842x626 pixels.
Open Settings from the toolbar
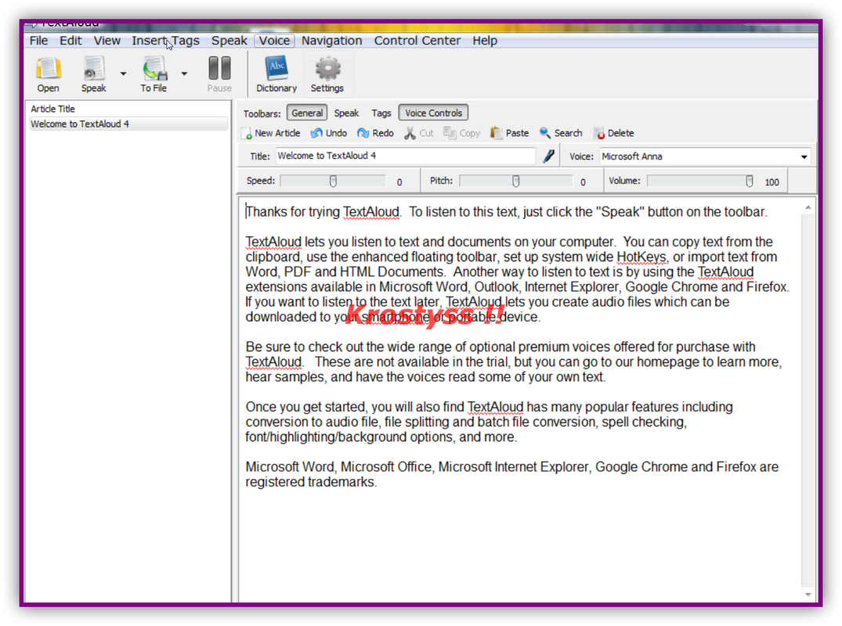327,74
